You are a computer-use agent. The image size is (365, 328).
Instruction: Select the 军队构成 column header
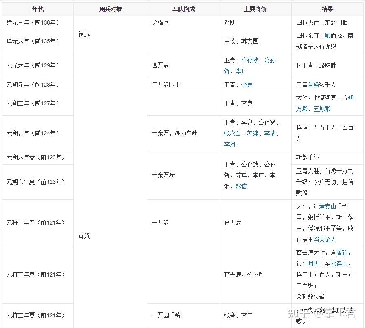(x=183, y=9)
